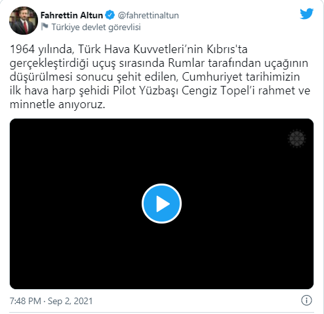Click the words Cengiz Topel'i in tweet

(x=218, y=90)
